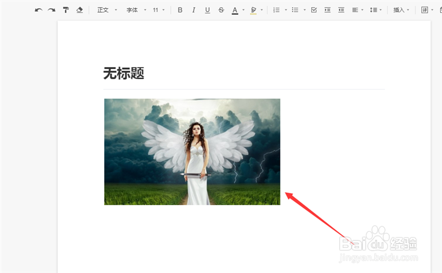Undo the last action
442x273 pixels.
(x=38, y=10)
